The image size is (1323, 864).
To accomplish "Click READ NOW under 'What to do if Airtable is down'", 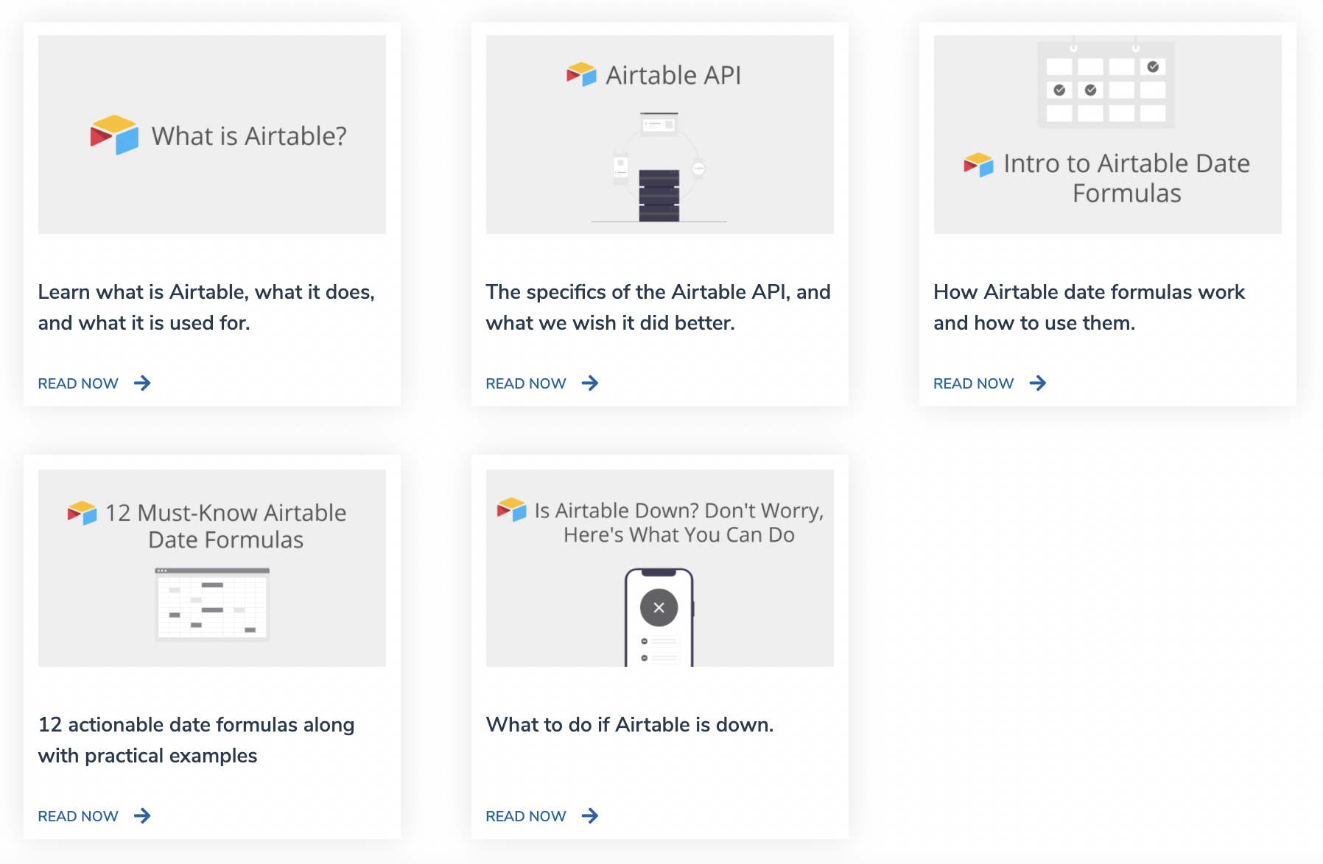I will tap(526, 816).
